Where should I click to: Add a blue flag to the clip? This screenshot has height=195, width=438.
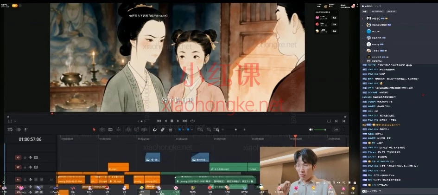pos(180,130)
